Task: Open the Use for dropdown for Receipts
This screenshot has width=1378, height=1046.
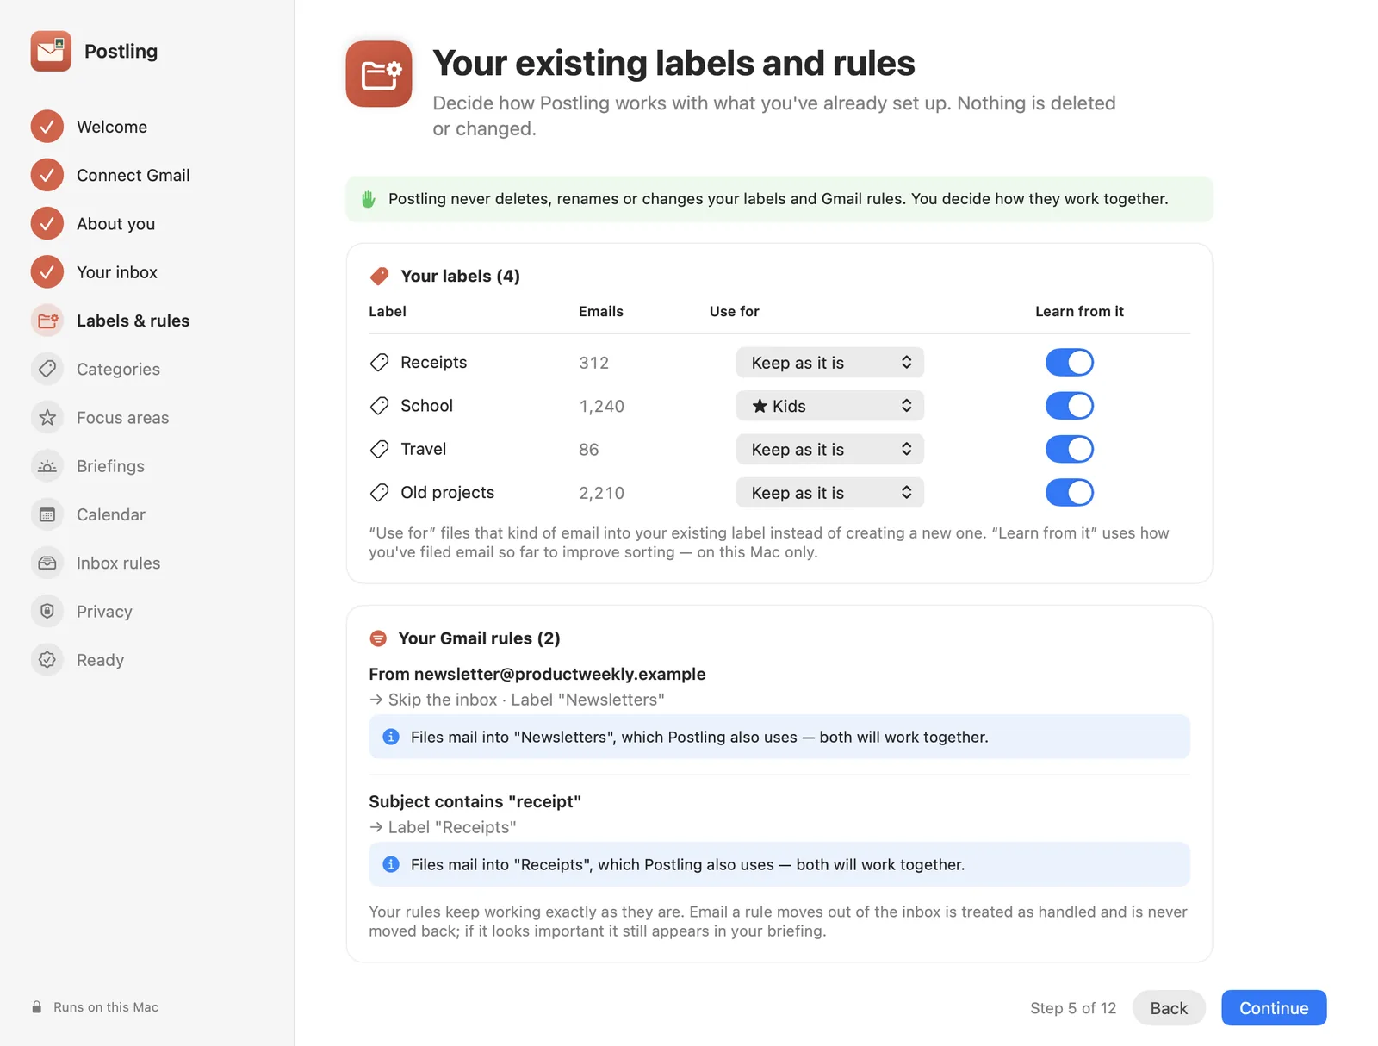Action: 830,363
